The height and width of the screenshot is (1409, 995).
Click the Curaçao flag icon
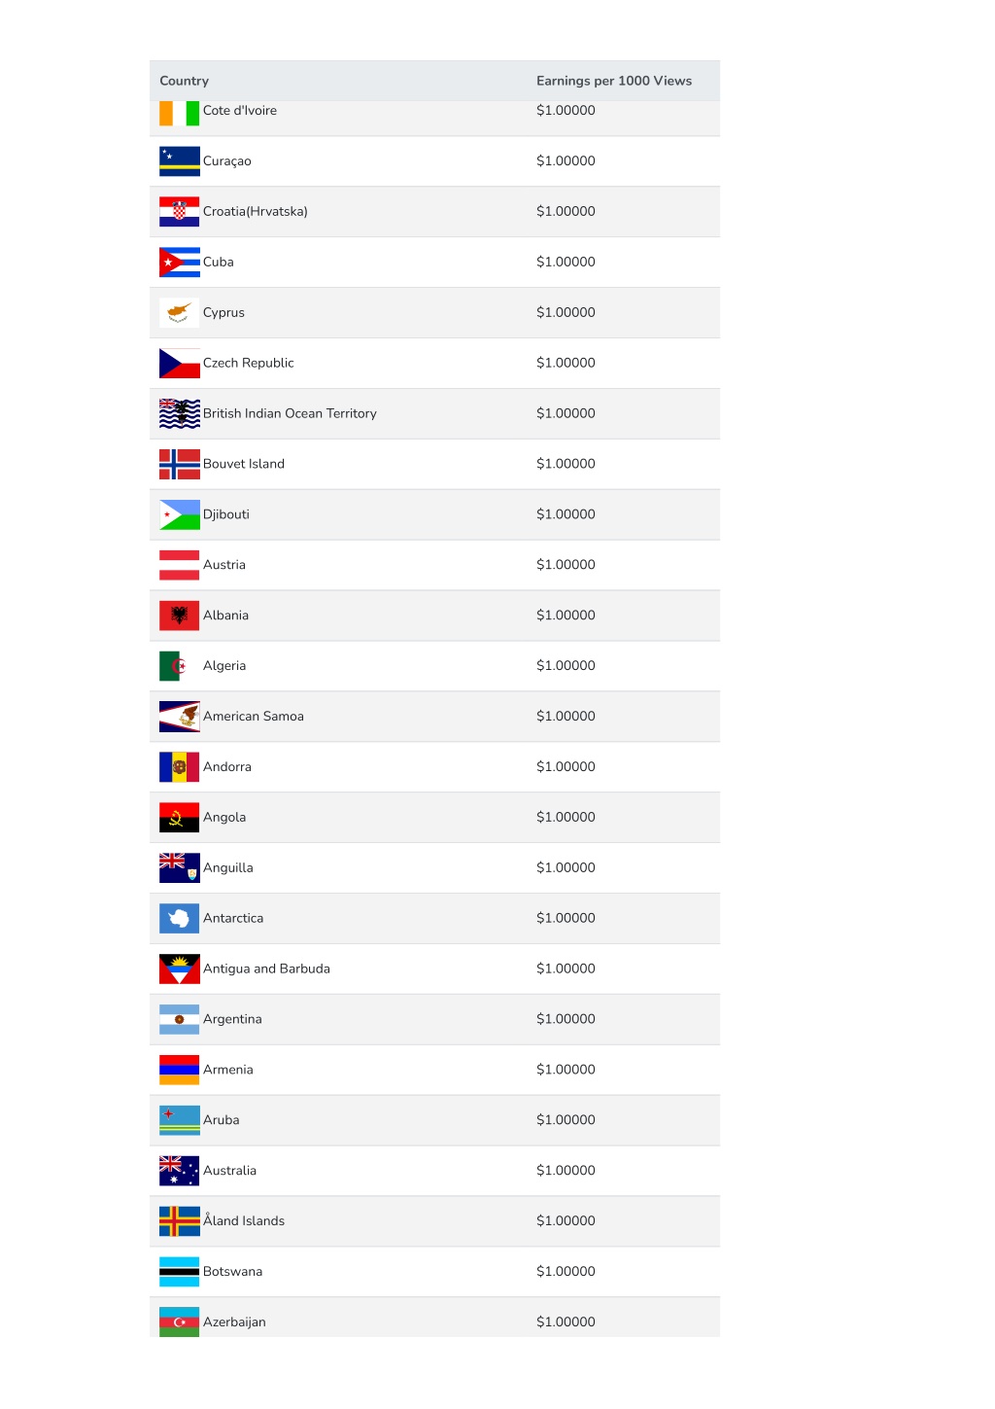click(180, 161)
